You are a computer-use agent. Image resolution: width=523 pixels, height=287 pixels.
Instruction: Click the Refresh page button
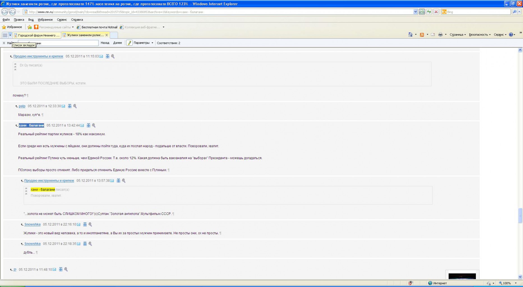[429, 12]
